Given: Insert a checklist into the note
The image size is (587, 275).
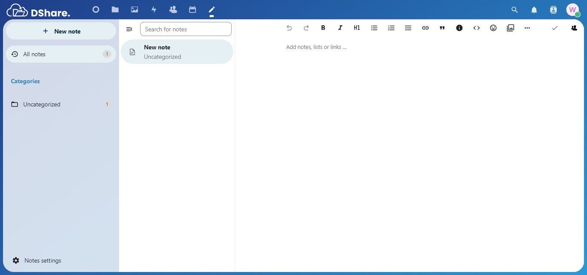Looking at the screenshot, I should (408, 28).
